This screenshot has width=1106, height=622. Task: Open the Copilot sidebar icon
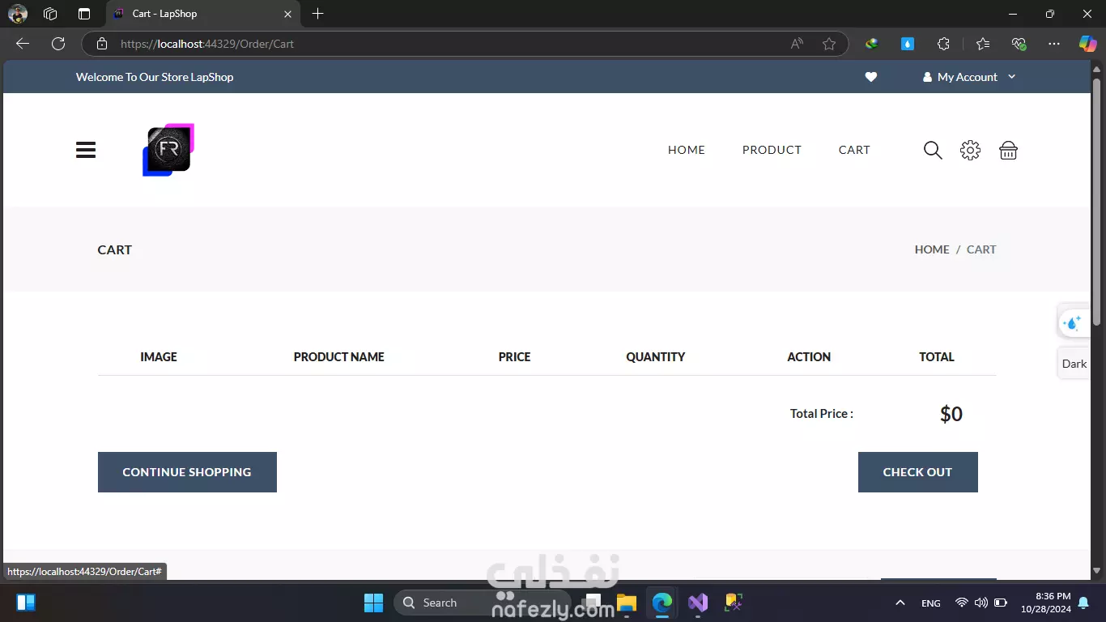(1087, 44)
